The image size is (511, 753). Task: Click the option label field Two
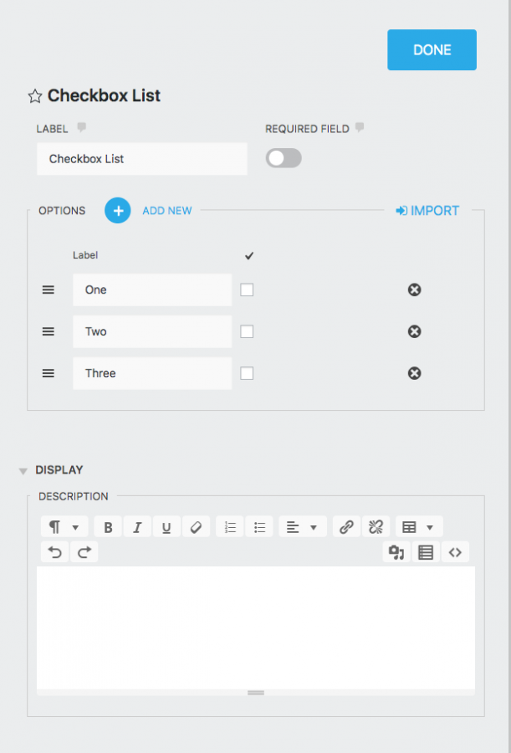point(152,331)
